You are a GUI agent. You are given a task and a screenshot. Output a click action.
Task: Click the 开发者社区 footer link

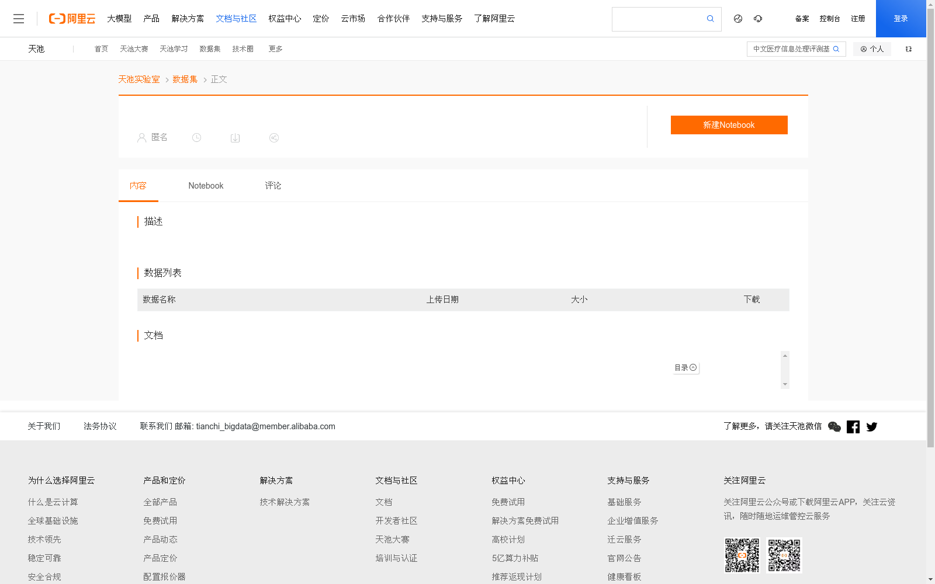coord(396,521)
